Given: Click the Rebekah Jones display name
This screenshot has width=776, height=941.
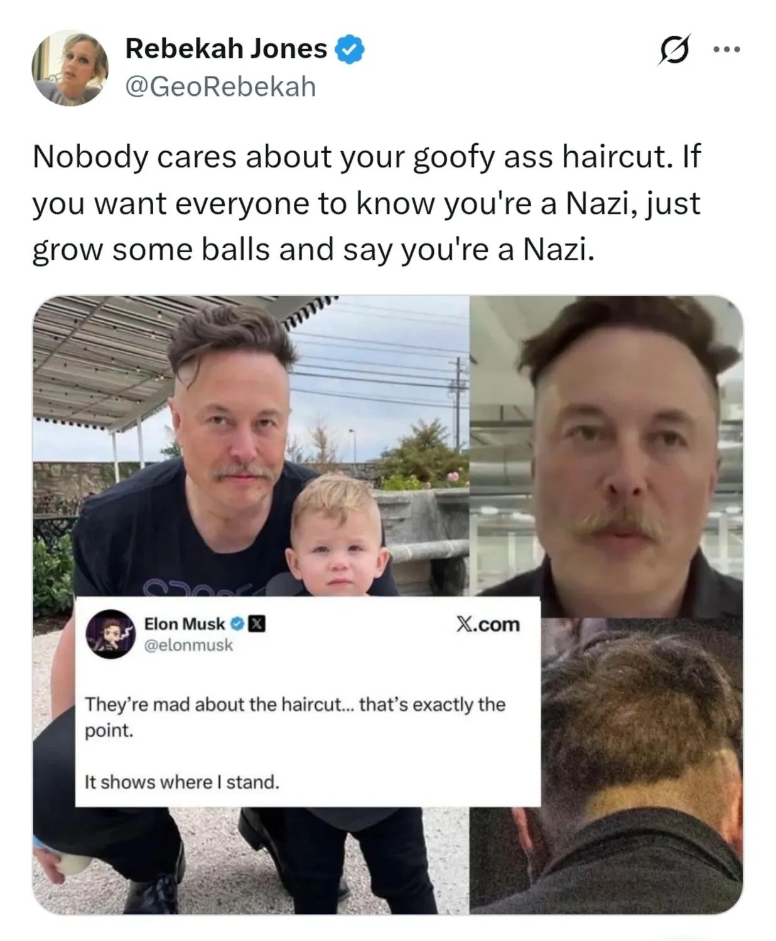Looking at the screenshot, I should 226,48.
